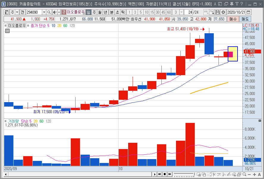Select second (초) chart period

click(x=117, y=12)
